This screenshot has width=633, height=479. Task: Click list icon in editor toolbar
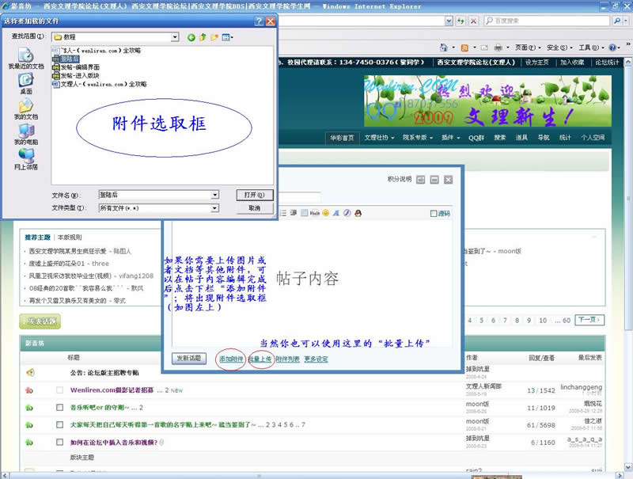pyautogui.click(x=283, y=213)
